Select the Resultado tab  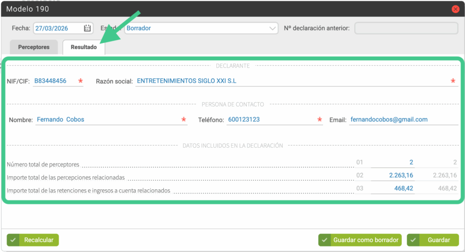click(84, 47)
